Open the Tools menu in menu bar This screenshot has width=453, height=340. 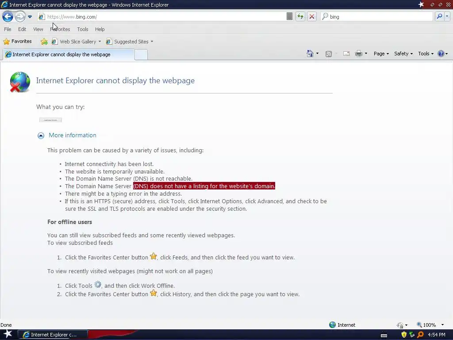(83, 29)
